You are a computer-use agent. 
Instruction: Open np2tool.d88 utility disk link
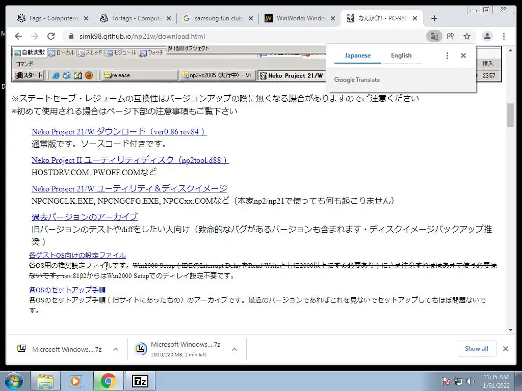(x=130, y=160)
